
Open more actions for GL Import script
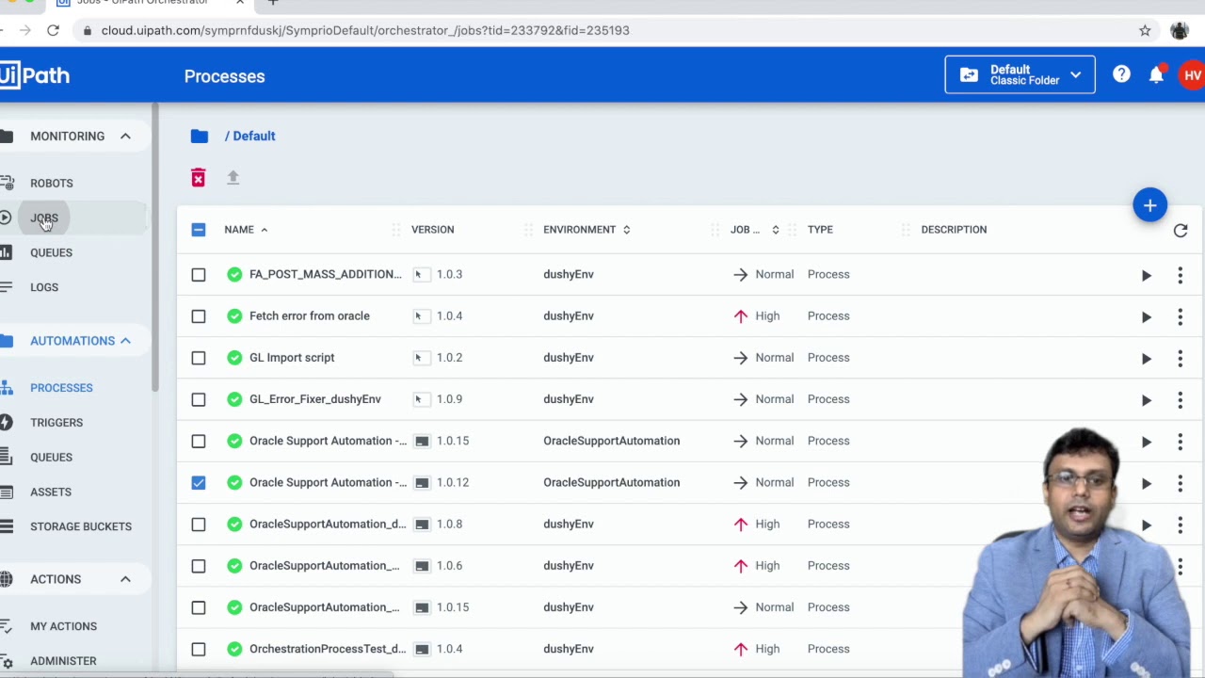1180,358
